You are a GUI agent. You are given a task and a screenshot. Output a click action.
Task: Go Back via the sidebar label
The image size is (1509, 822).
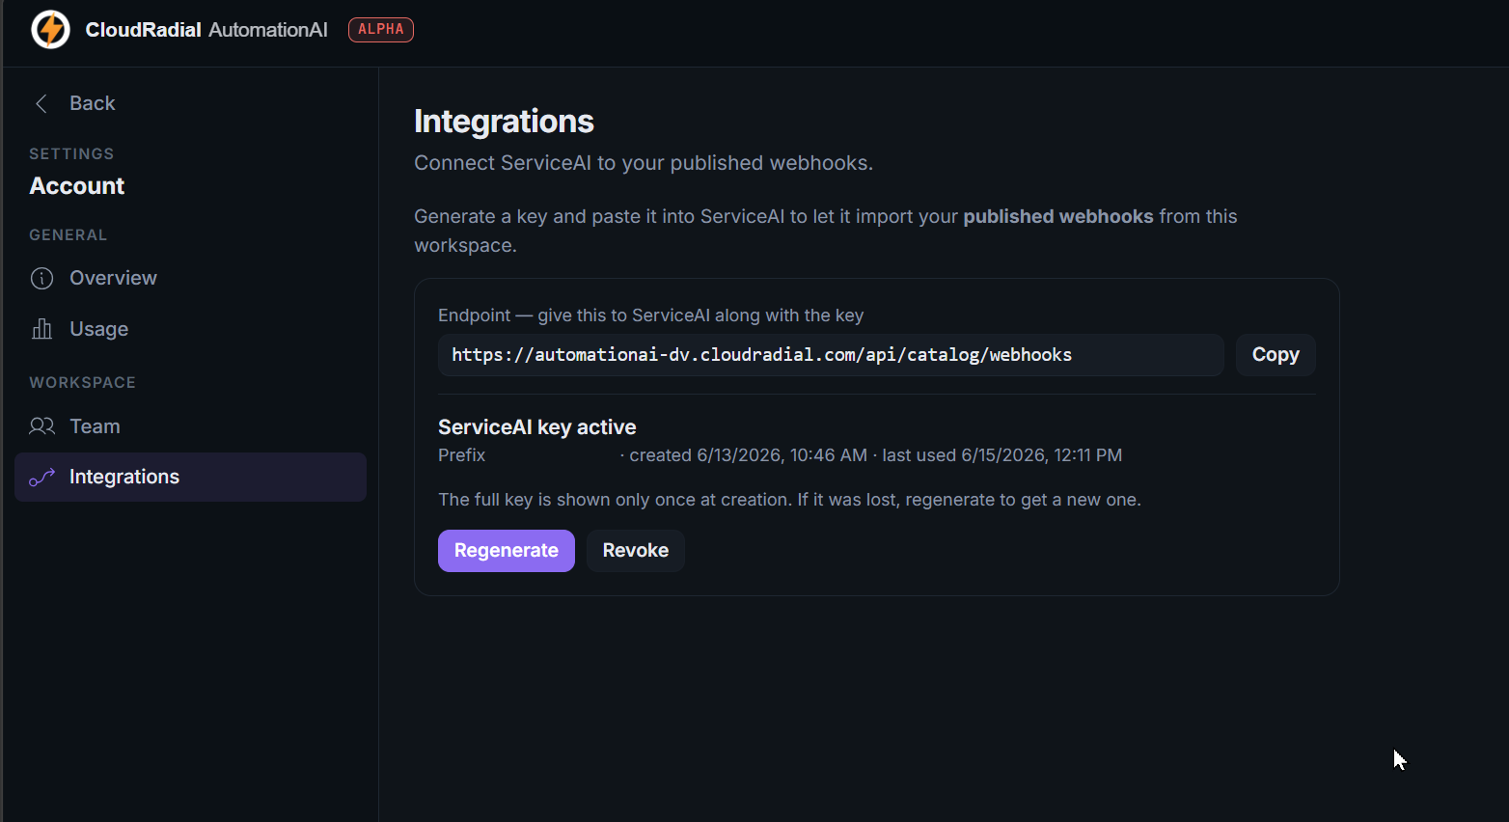[x=93, y=103]
